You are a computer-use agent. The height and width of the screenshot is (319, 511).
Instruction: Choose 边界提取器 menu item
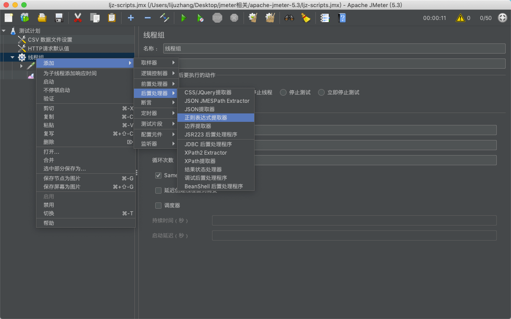point(216,126)
